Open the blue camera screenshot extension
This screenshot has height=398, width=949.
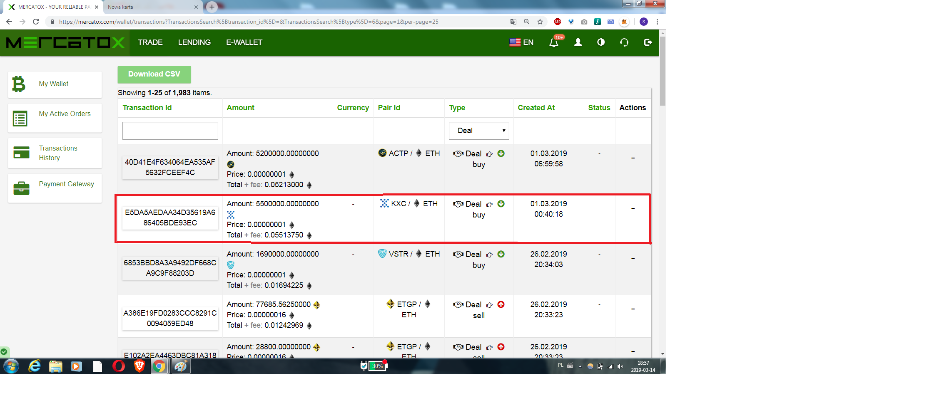pos(611,22)
